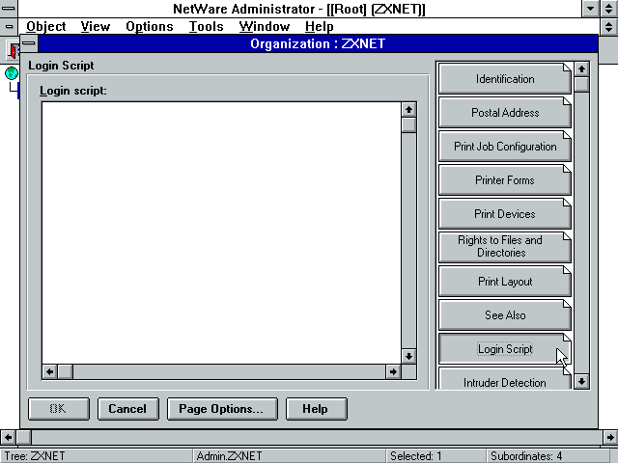Show the Print Devices page

pyautogui.click(x=504, y=214)
